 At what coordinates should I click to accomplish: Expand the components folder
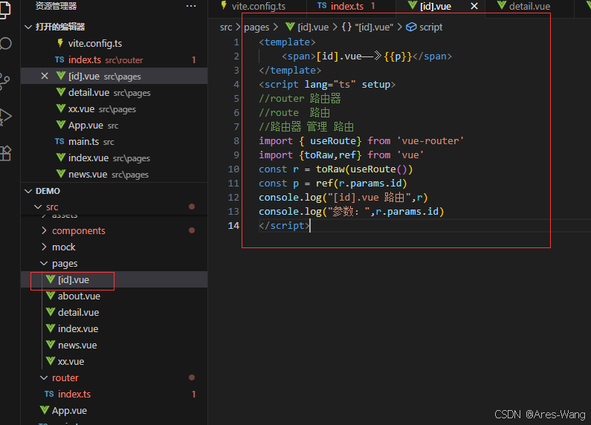pos(44,230)
